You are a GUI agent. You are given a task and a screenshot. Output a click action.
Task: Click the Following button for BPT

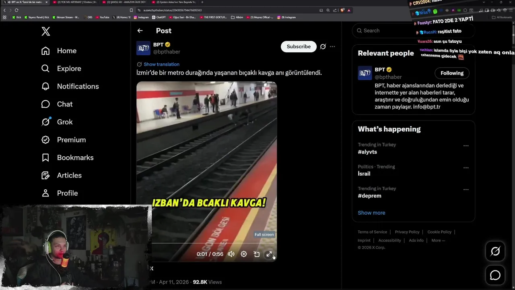452,73
